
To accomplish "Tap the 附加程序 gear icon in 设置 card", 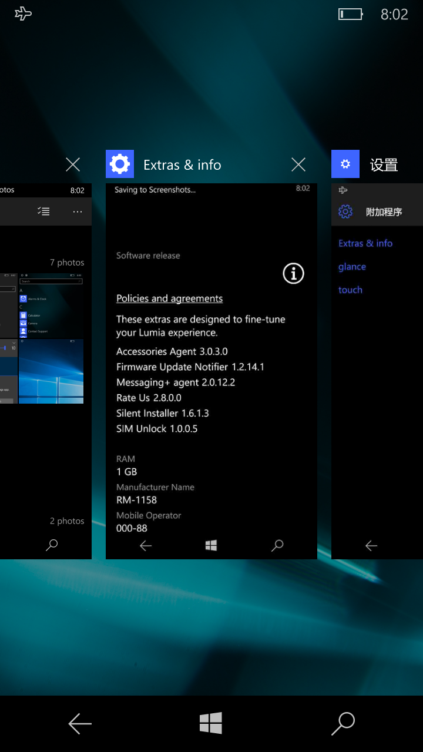I will tap(345, 211).
